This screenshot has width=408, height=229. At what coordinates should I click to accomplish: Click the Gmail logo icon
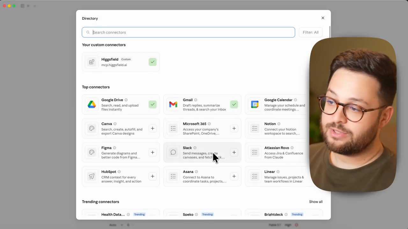[173, 104]
